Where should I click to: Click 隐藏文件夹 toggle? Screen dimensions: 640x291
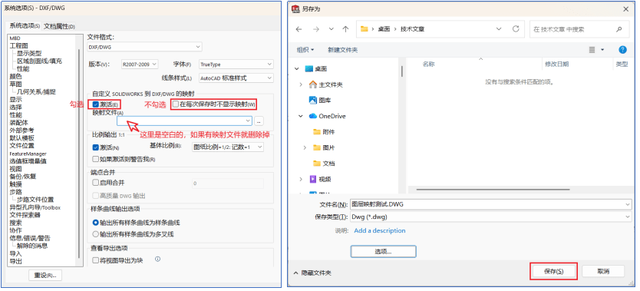[x=312, y=273]
